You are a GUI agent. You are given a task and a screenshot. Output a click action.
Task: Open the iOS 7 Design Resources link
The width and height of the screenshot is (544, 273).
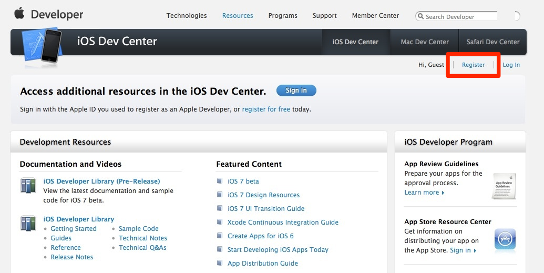[x=264, y=195]
